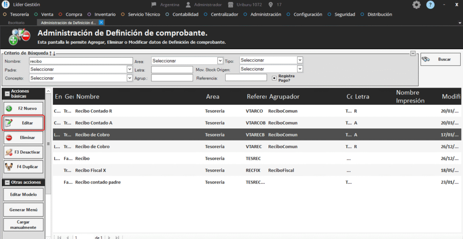Expand the Tipo dropdown list

(x=271, y=60)
